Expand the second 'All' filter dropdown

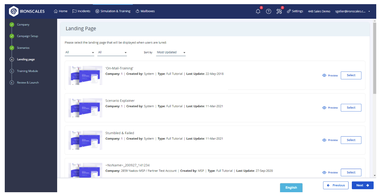pyautogui.click(x=112, y=53)
